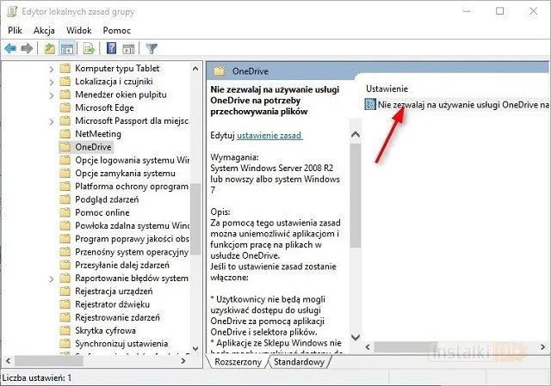
Task: Click the Ustawienie column header
Action: (x=387, y=89)
